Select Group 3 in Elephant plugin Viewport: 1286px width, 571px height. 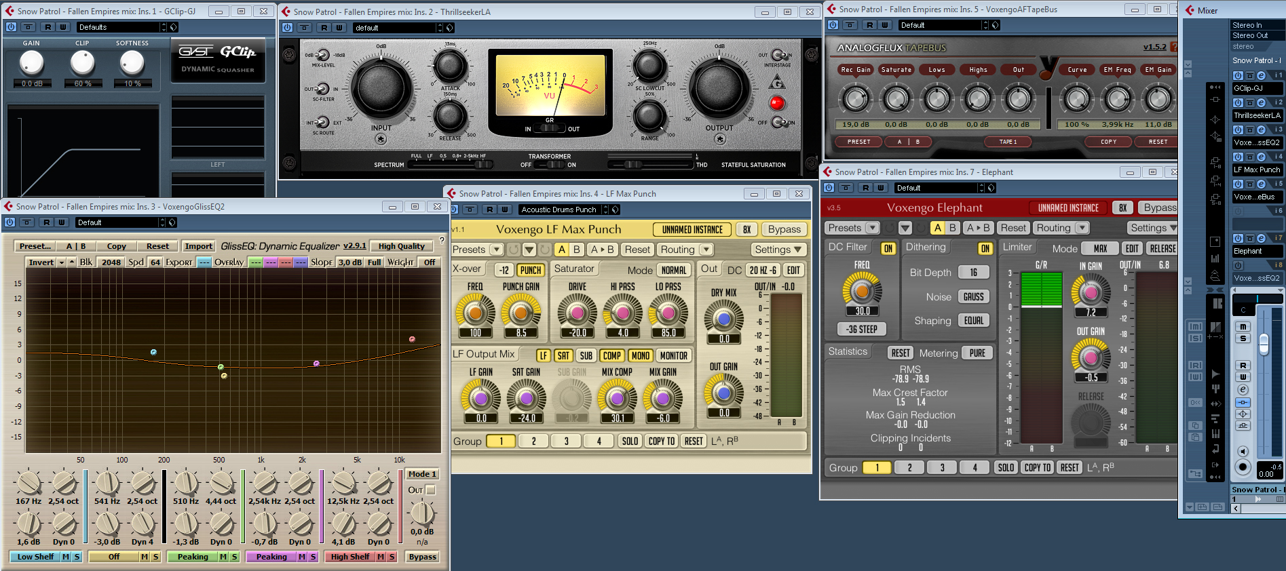coord(942,467)
